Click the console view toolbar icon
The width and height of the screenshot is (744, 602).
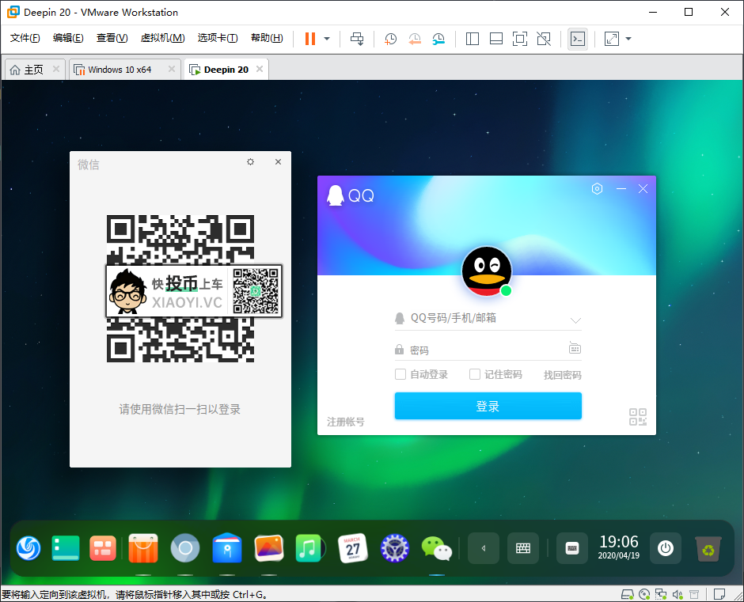578,39
